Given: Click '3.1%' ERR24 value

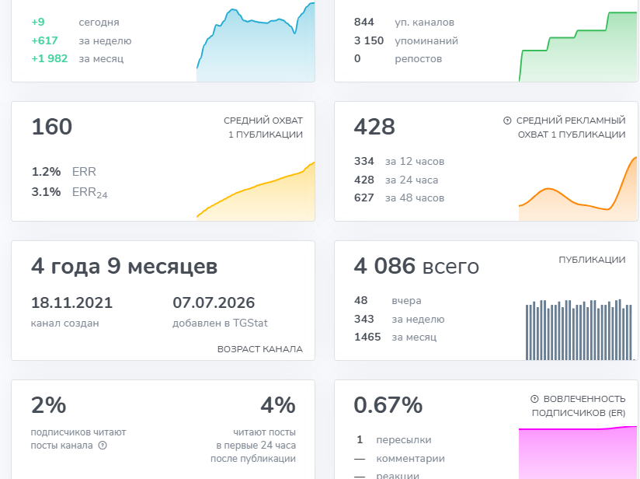Looking at the screenshot, I should 46,192.
